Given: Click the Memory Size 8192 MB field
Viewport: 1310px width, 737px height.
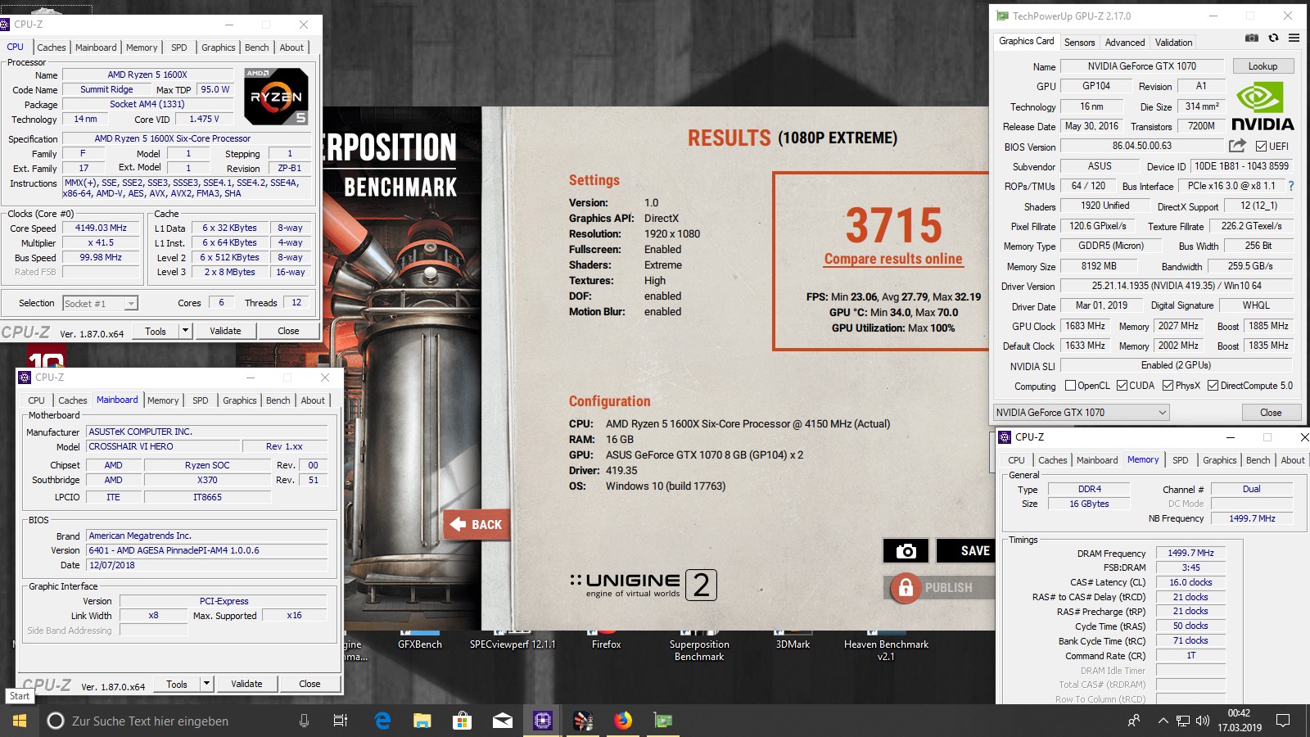Looking at the screenshot, I should pos(1099,266).
